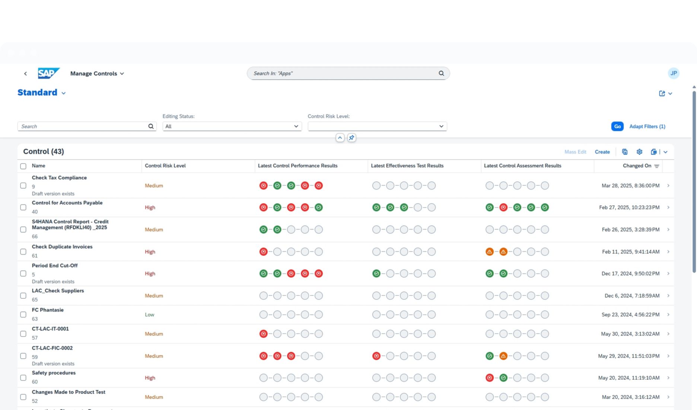697x410 pixels.
Task: Tick the Check Tax Compliance row checkbox
Action: click(x=23, y=186)
